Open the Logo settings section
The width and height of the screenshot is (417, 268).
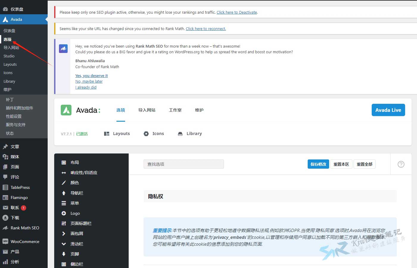[74, 213]
